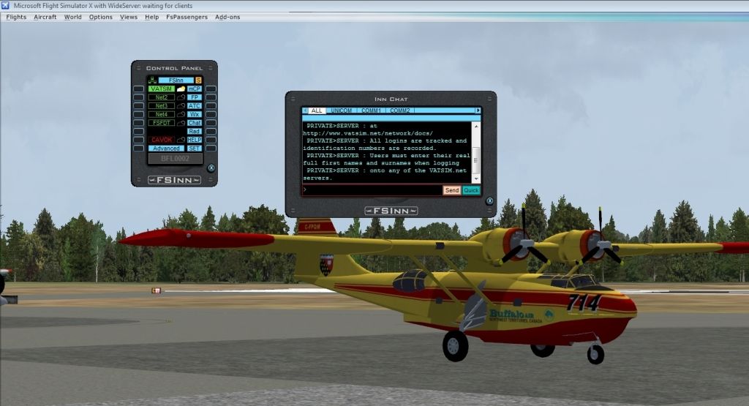The width and height of the screenshot is (749, 406).
Task: Click side key right of Rad row
Action: [x=211, y=132]
